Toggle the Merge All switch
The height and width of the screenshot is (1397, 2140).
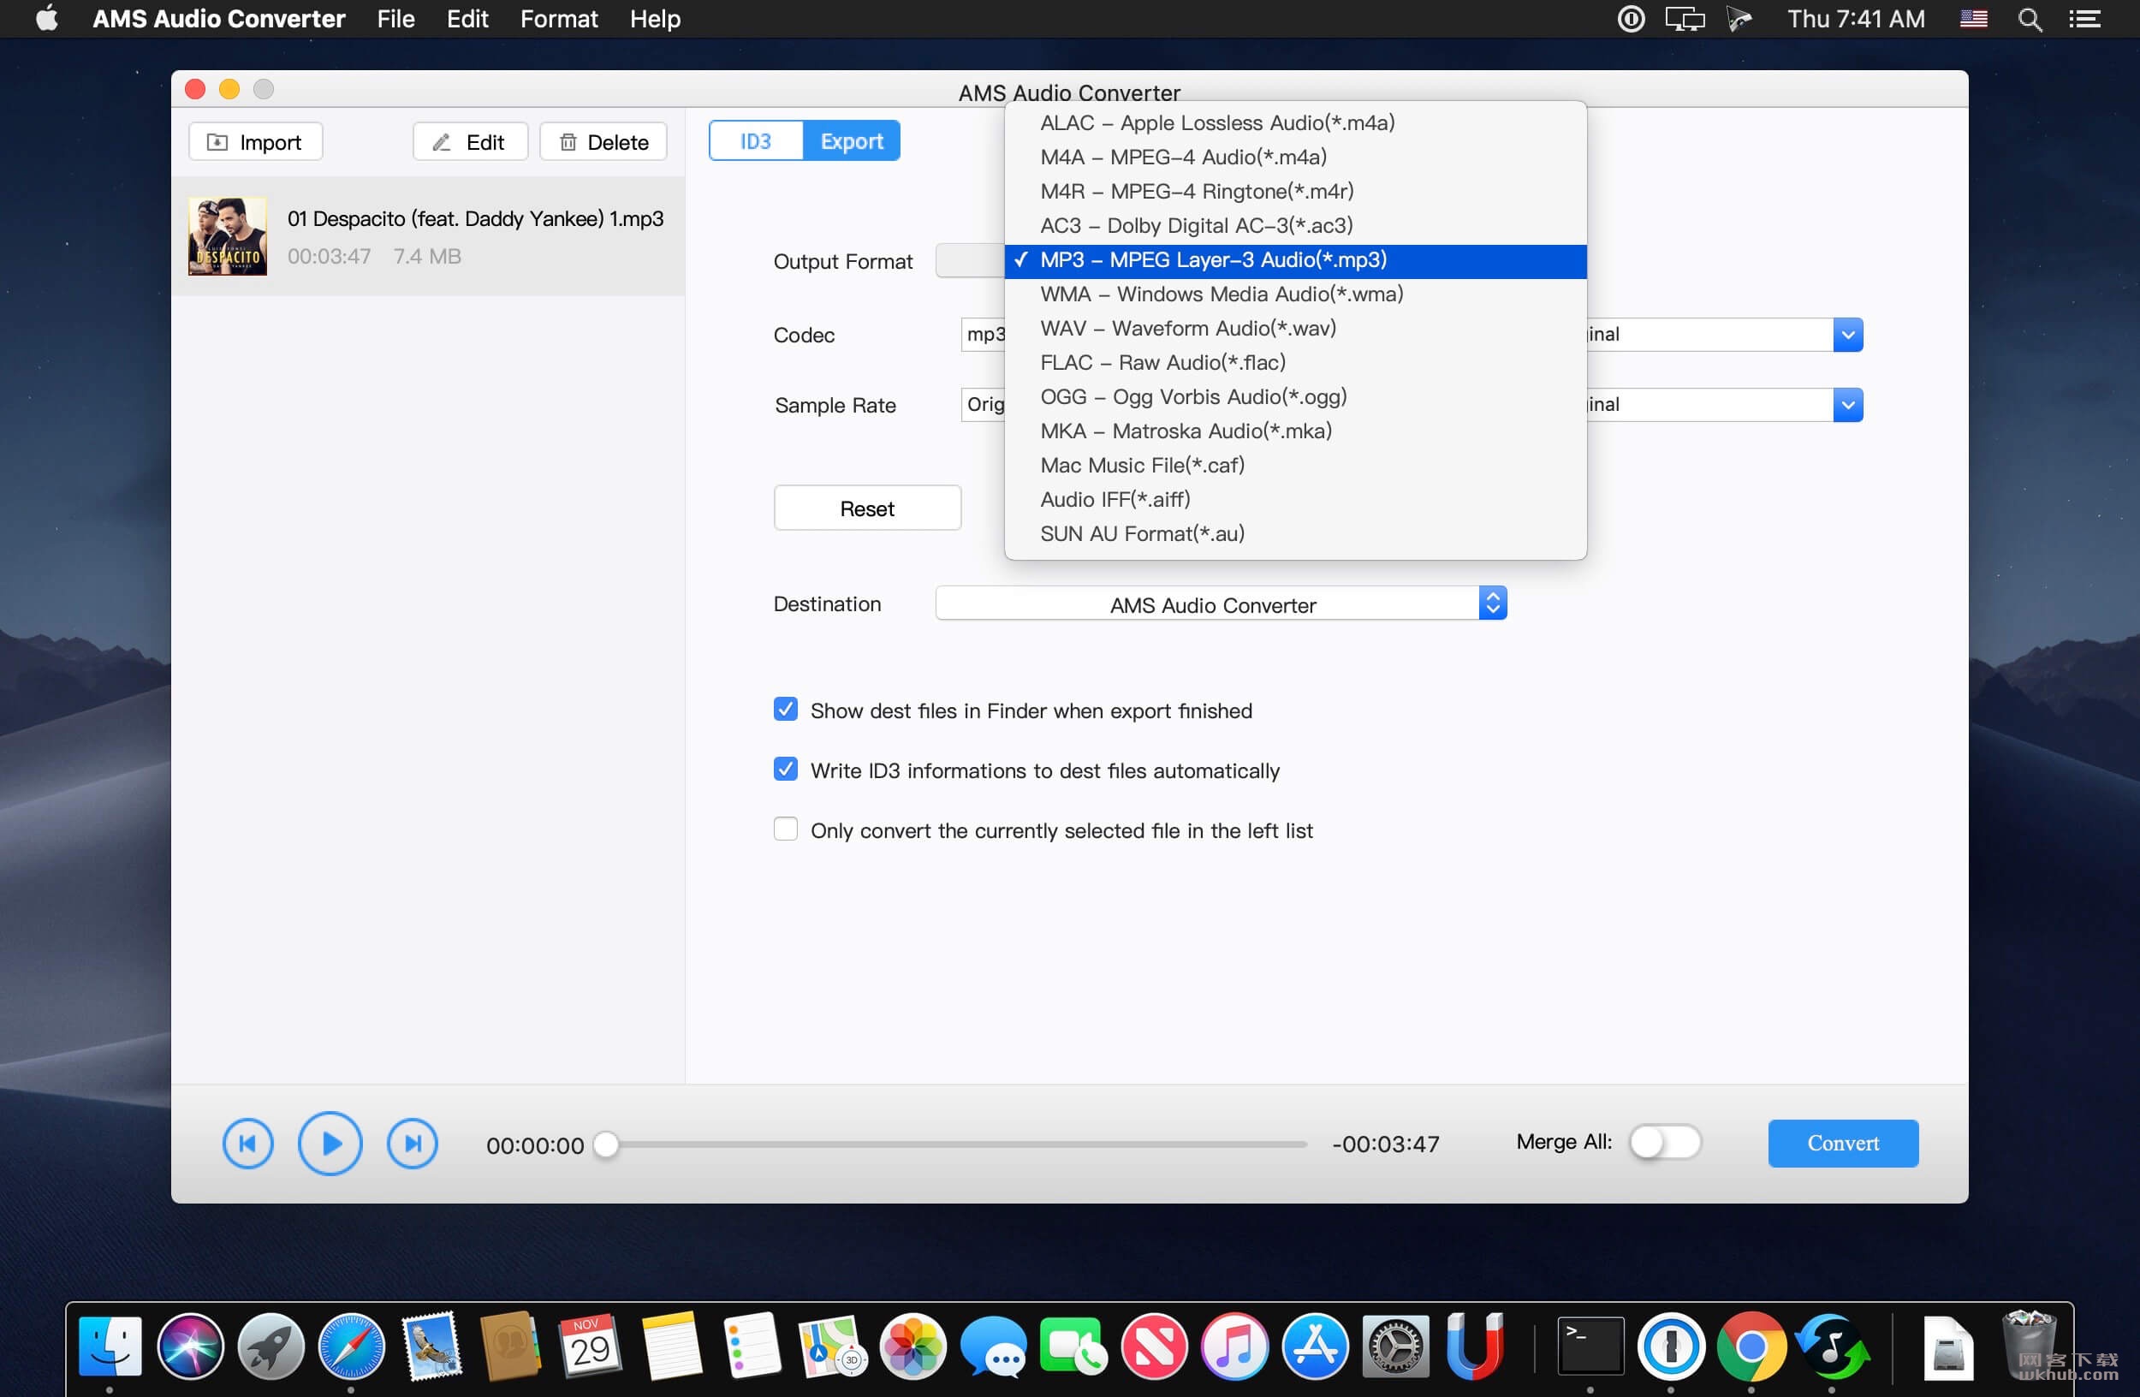tap(1665, 1143)
